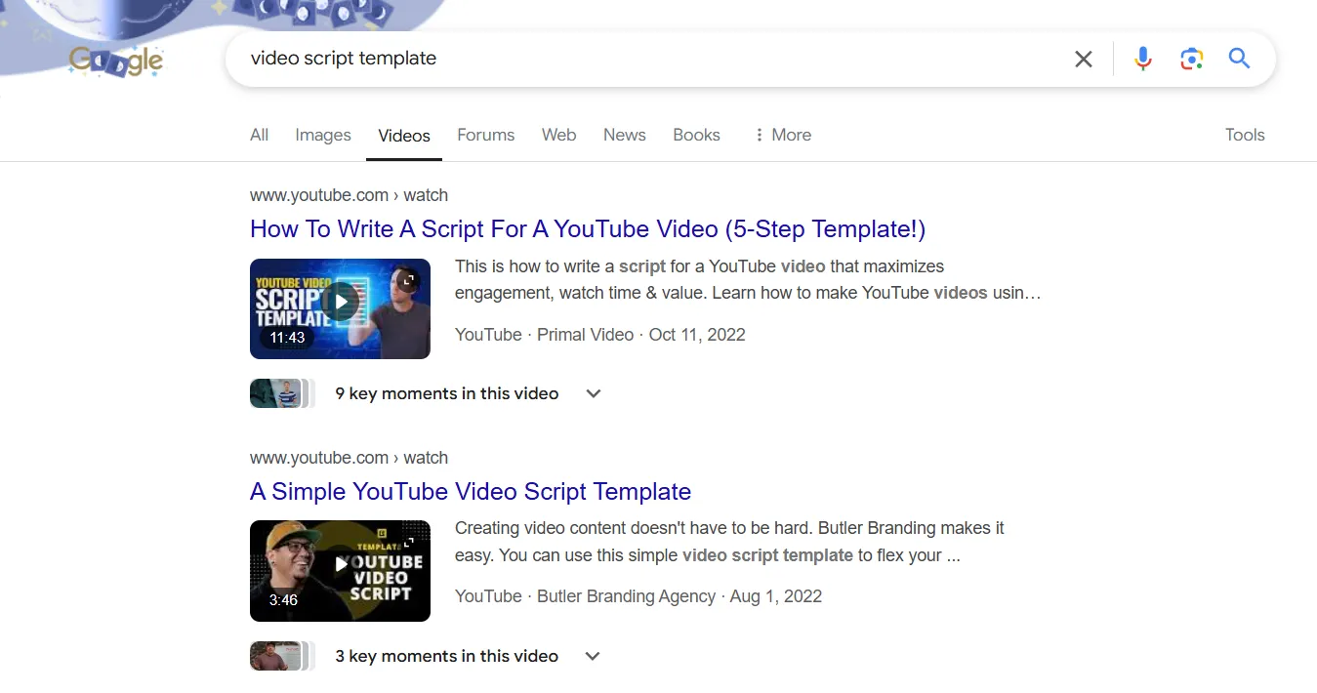Switch to the Images tab

(322, 135)
